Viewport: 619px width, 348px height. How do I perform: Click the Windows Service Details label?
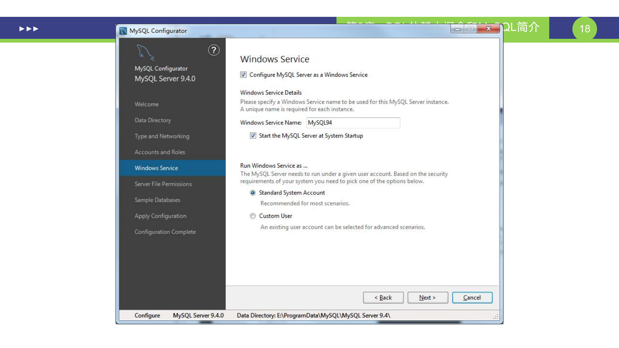point(271,93)
